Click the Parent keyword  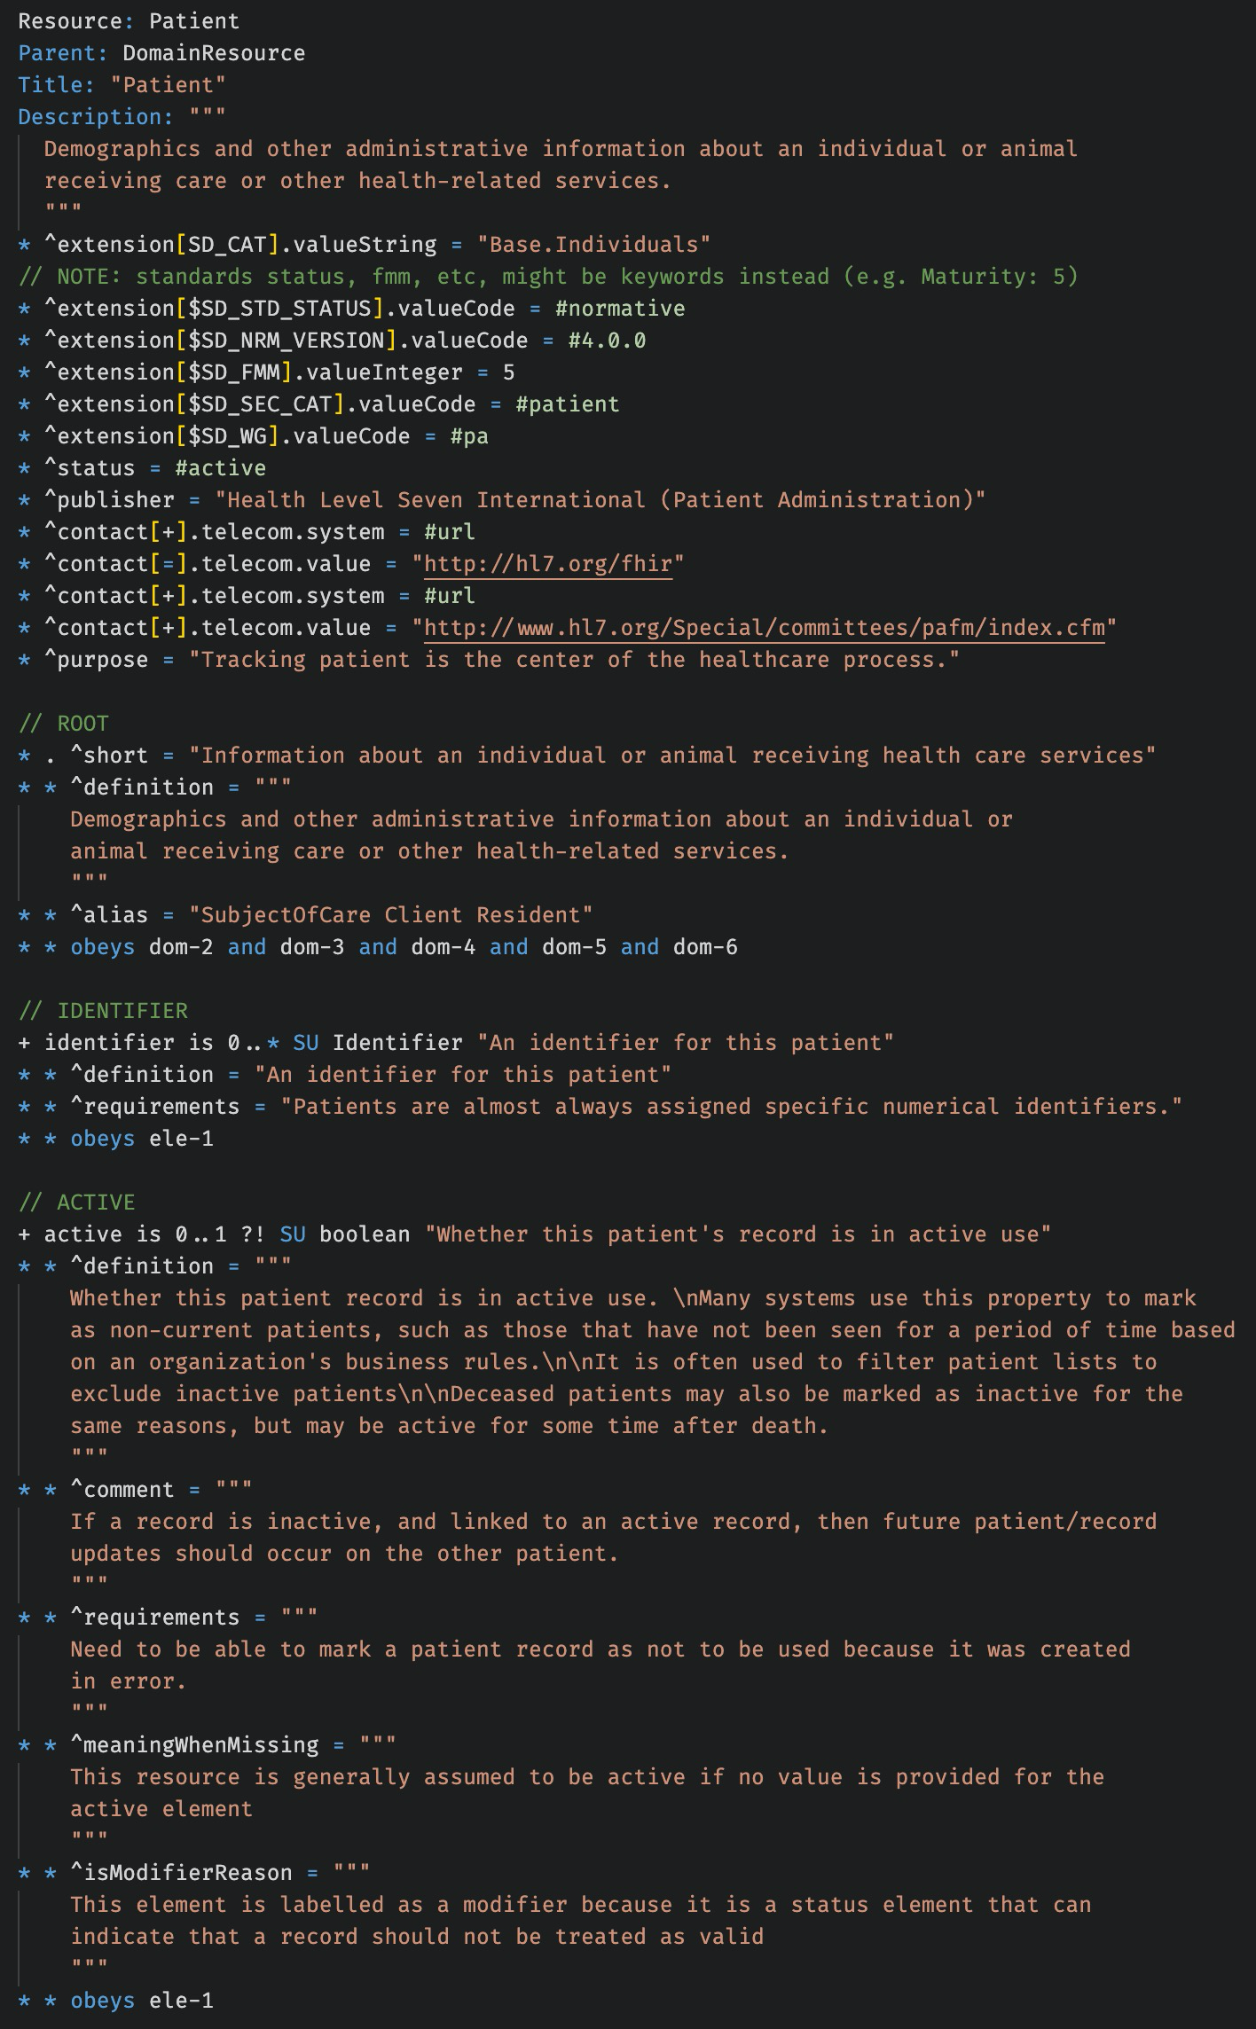click(57, 53)
